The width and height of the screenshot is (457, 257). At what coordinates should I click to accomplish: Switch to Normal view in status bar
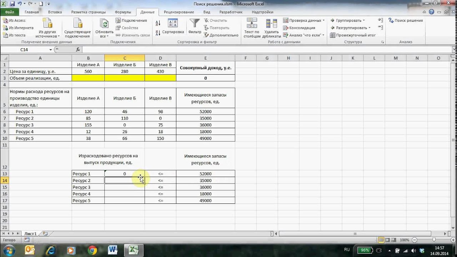381,240
